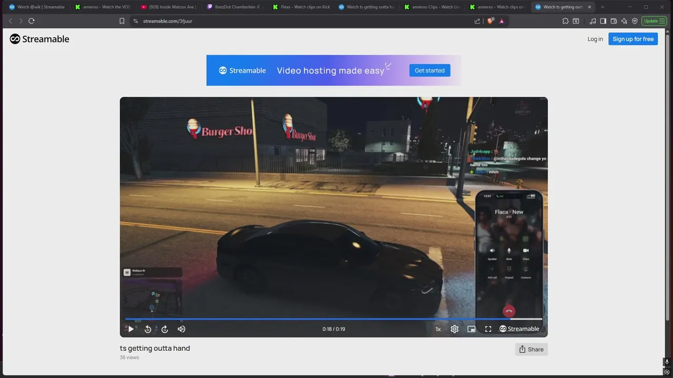Go back in browser history
The width and height of the screenshot is (673, 378).
11,21
